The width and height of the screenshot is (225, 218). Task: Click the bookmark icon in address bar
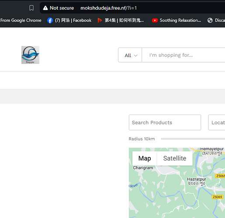pos(31,8)
